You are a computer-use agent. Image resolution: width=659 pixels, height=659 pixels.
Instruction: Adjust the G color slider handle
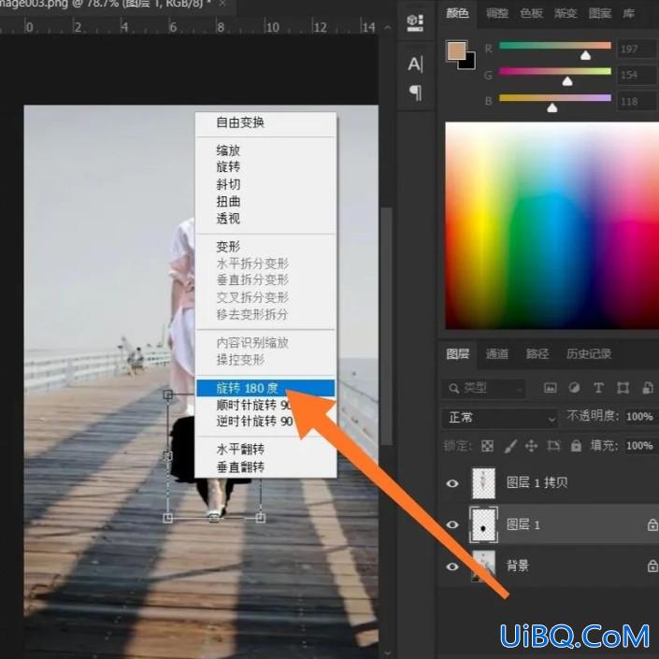(x=567, y=81)
